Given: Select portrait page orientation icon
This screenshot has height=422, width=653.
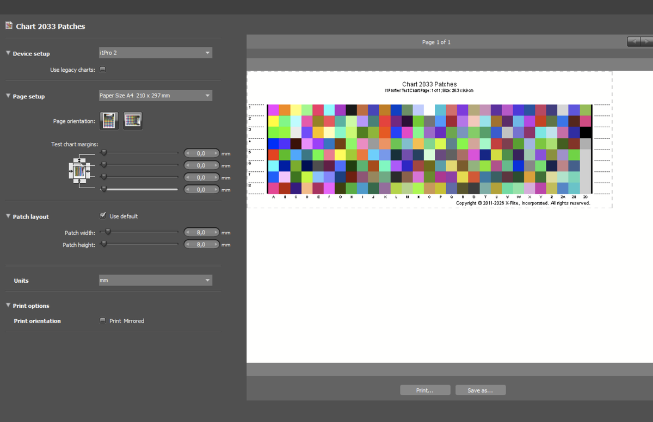Looking at the screenshot, I should tap(109, 121).
